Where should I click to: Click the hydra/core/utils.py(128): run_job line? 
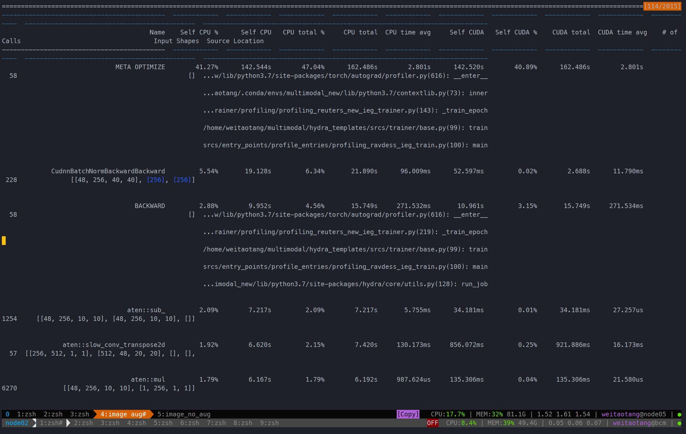345,284
